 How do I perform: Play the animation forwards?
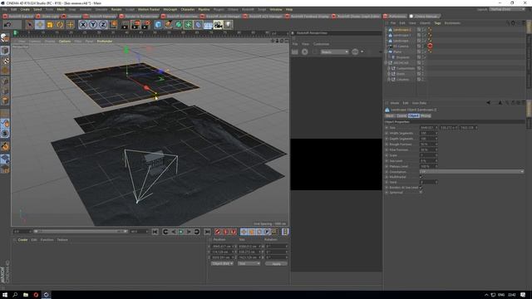[181, 232]
